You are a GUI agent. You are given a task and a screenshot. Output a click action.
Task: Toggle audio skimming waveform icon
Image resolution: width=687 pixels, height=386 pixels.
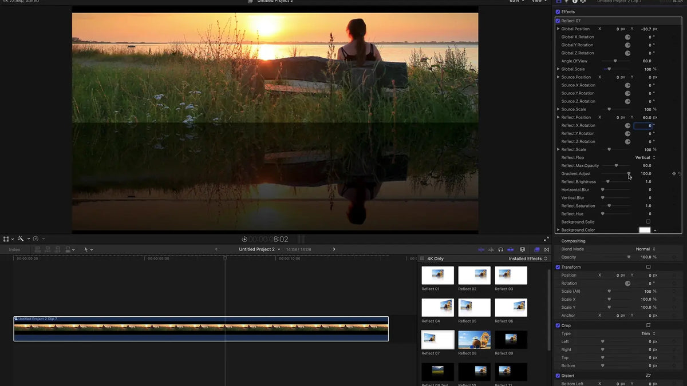[x=491, y=249]
